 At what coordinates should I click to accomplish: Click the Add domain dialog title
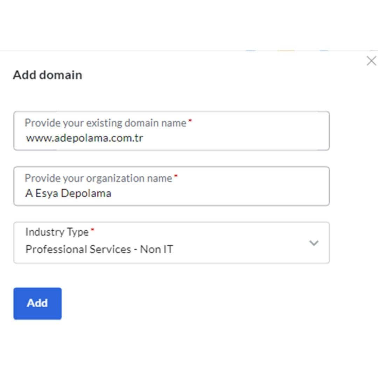47,75
